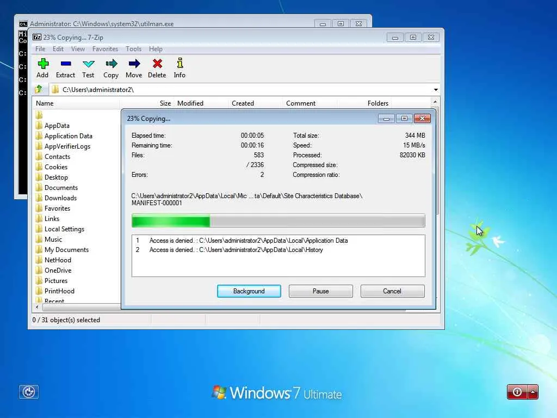Open the Edit menu
This screenshot has height=418, width=557.
pos(58,49)
